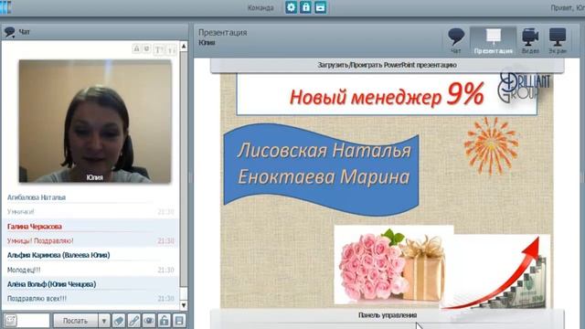The width and height of the screenshot is (585, 329).
Task: Click the Юлия webcam video thumbnail
Action: (x=95, y=122)
